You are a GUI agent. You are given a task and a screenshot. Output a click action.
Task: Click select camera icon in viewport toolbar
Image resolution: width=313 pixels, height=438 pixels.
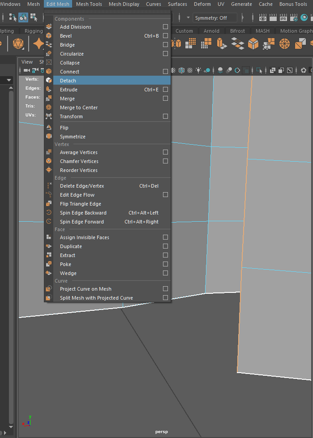(27, 70)
